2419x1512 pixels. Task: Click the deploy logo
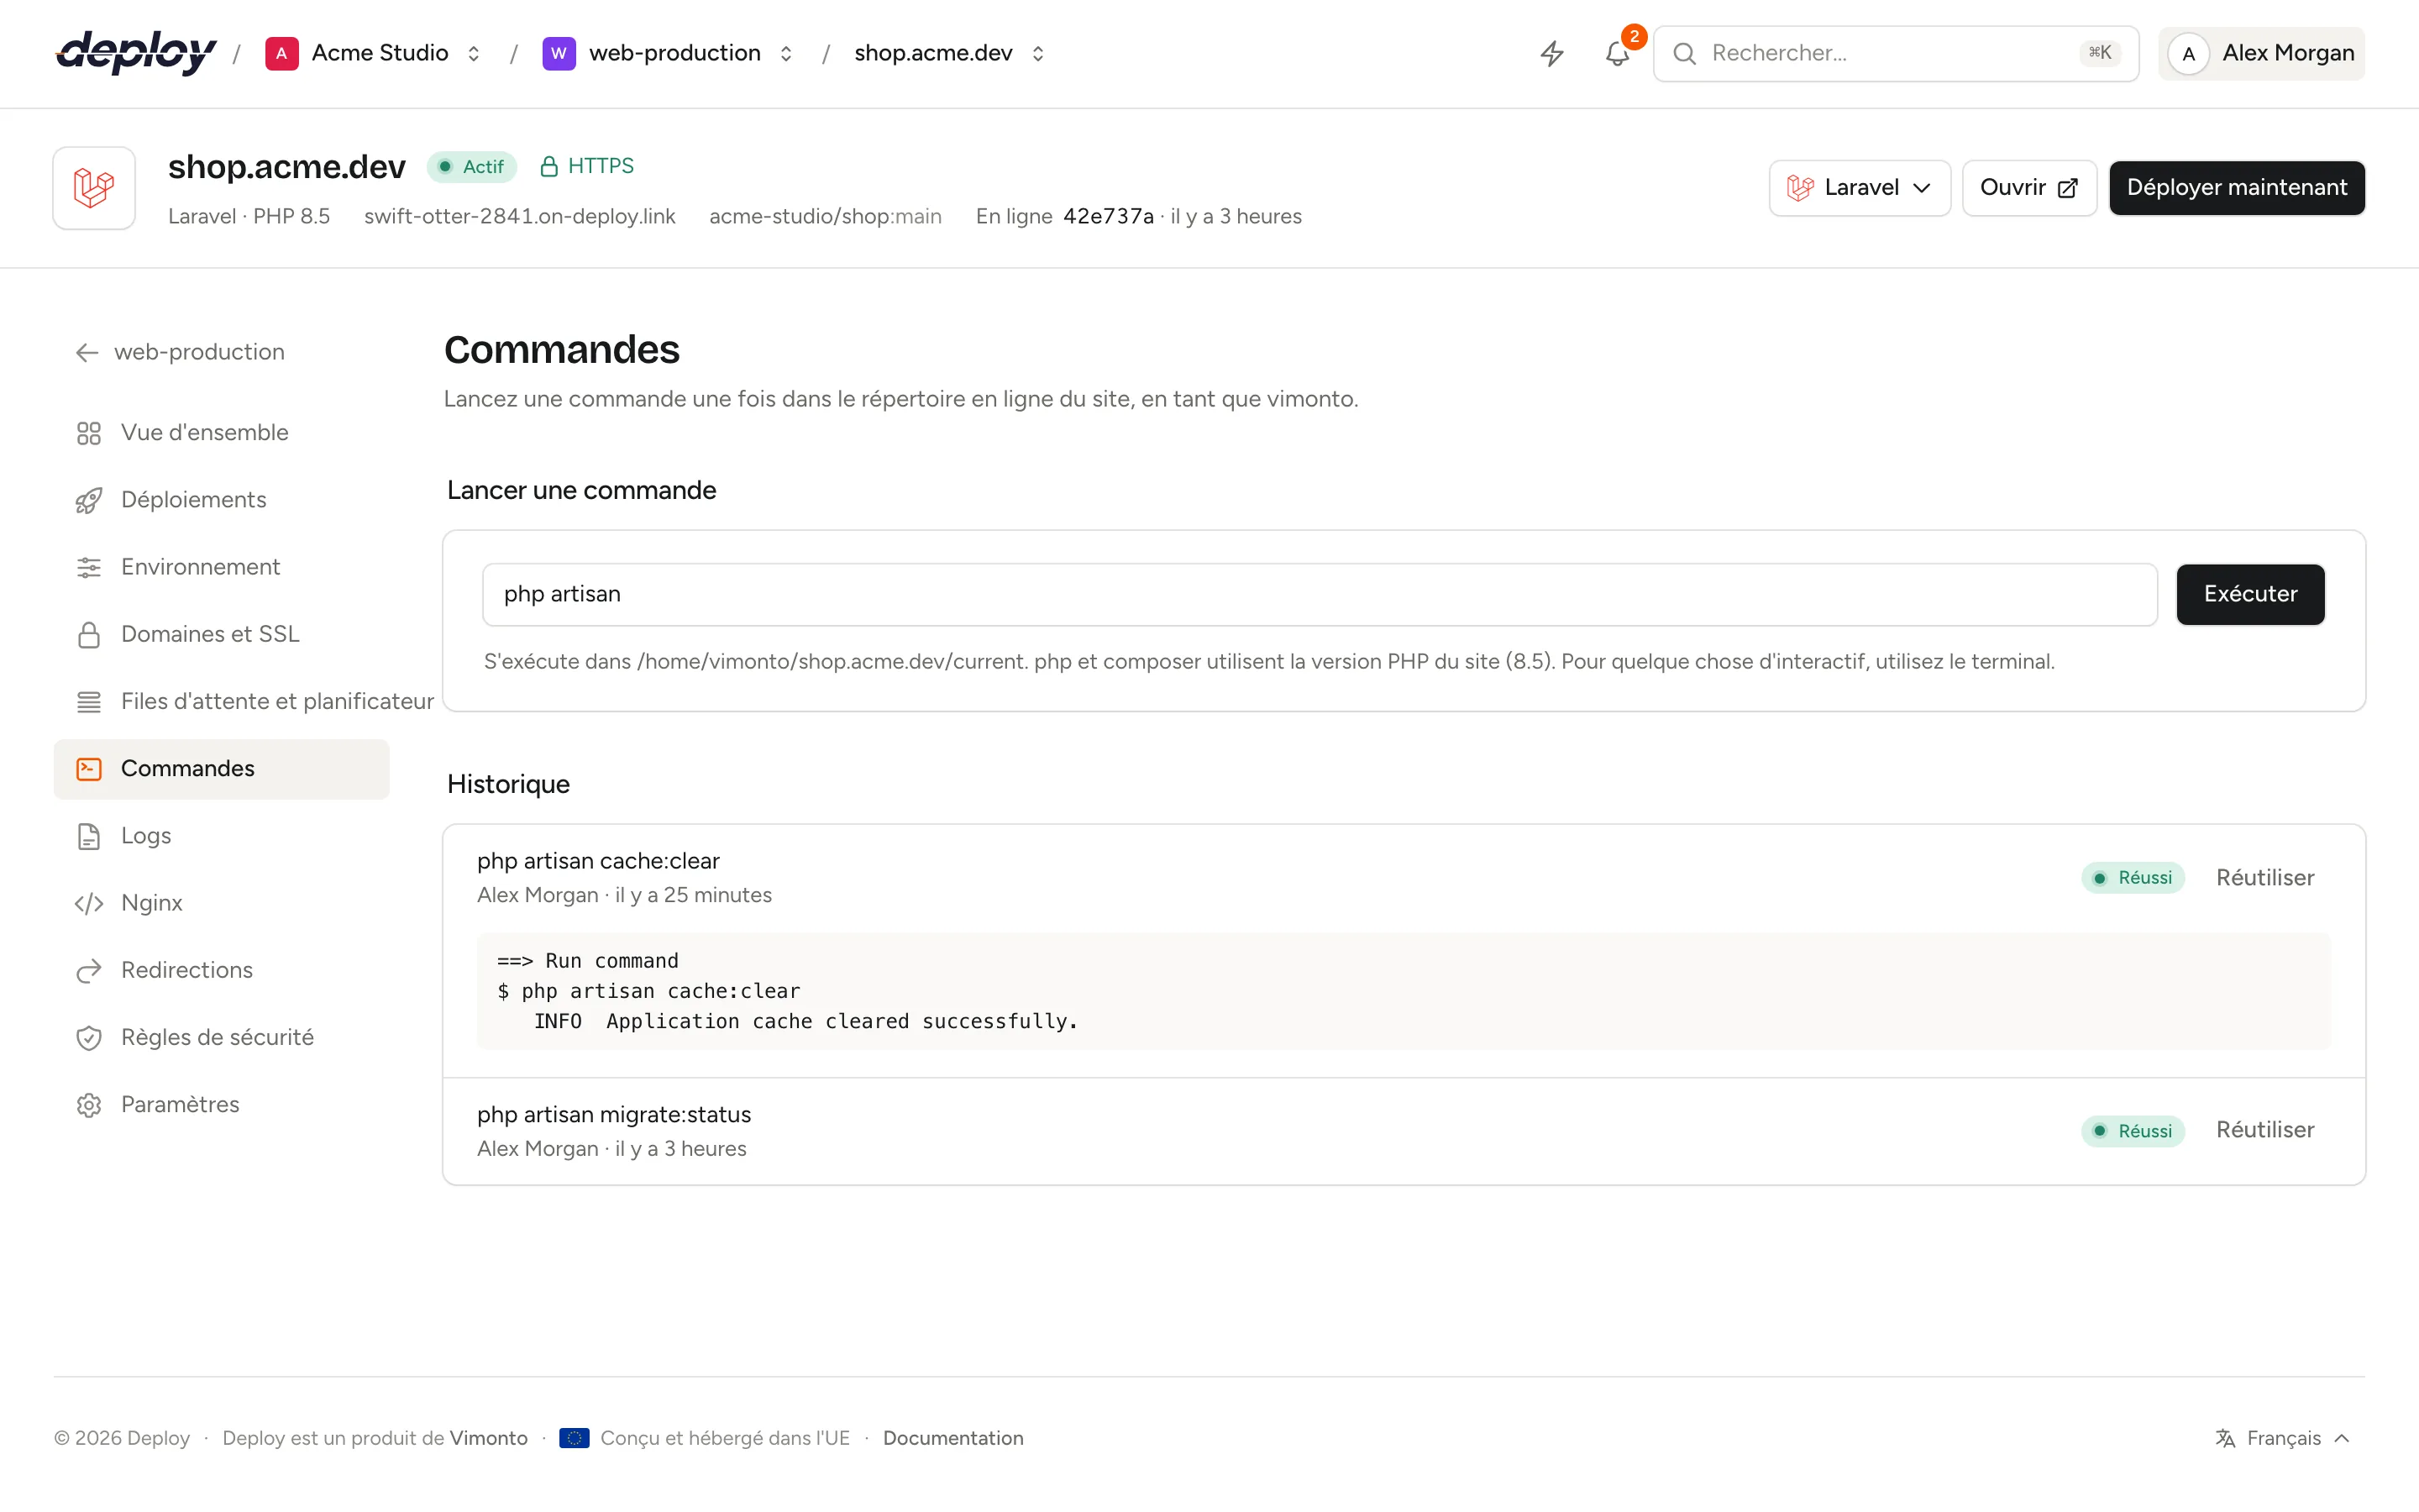click(136, 53)
